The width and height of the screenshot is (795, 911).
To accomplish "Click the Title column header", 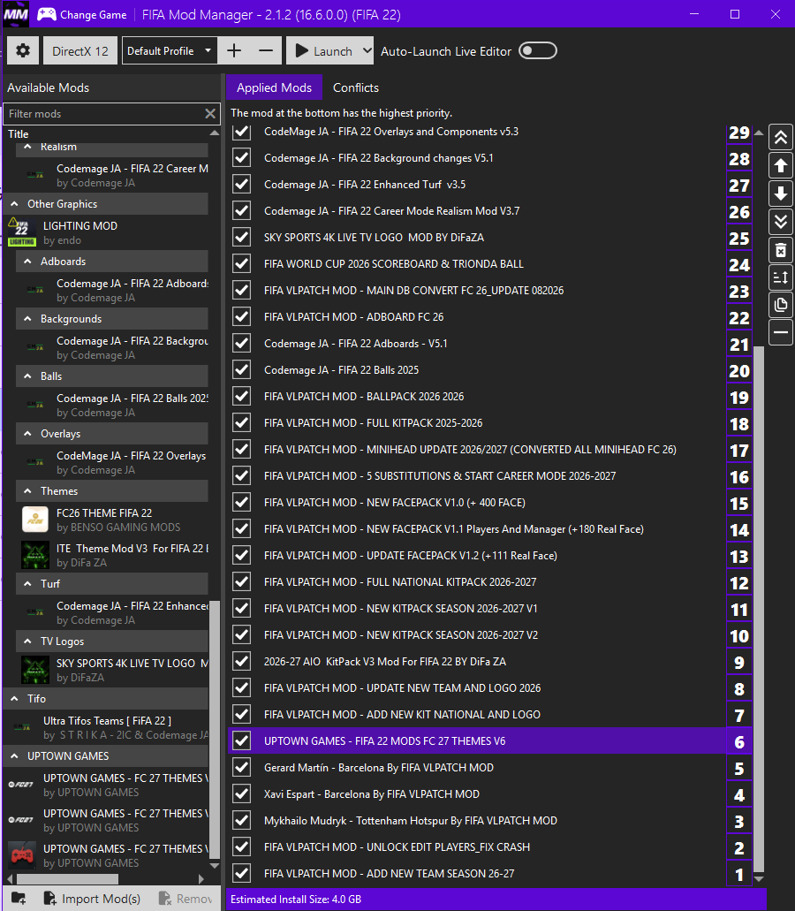I will 18,133.
